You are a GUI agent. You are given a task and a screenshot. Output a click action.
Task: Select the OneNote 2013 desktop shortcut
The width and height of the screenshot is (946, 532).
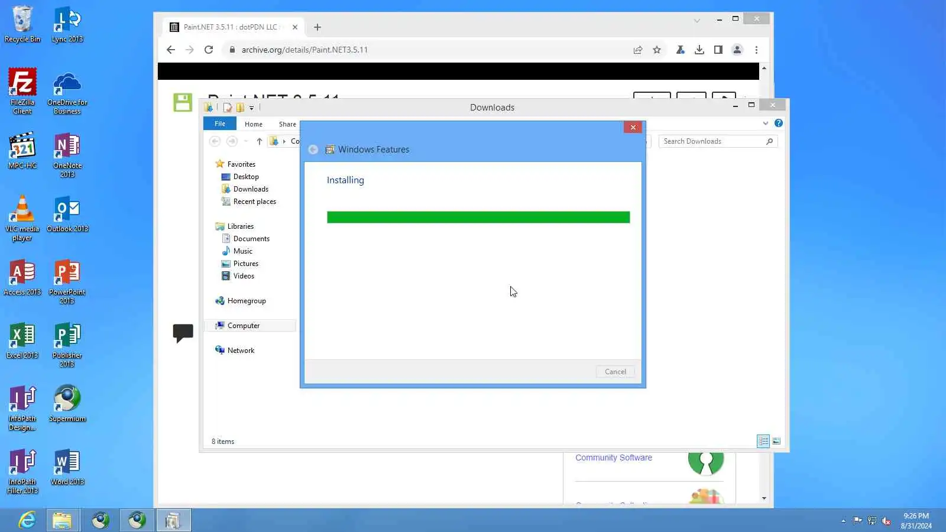point(67,155)
